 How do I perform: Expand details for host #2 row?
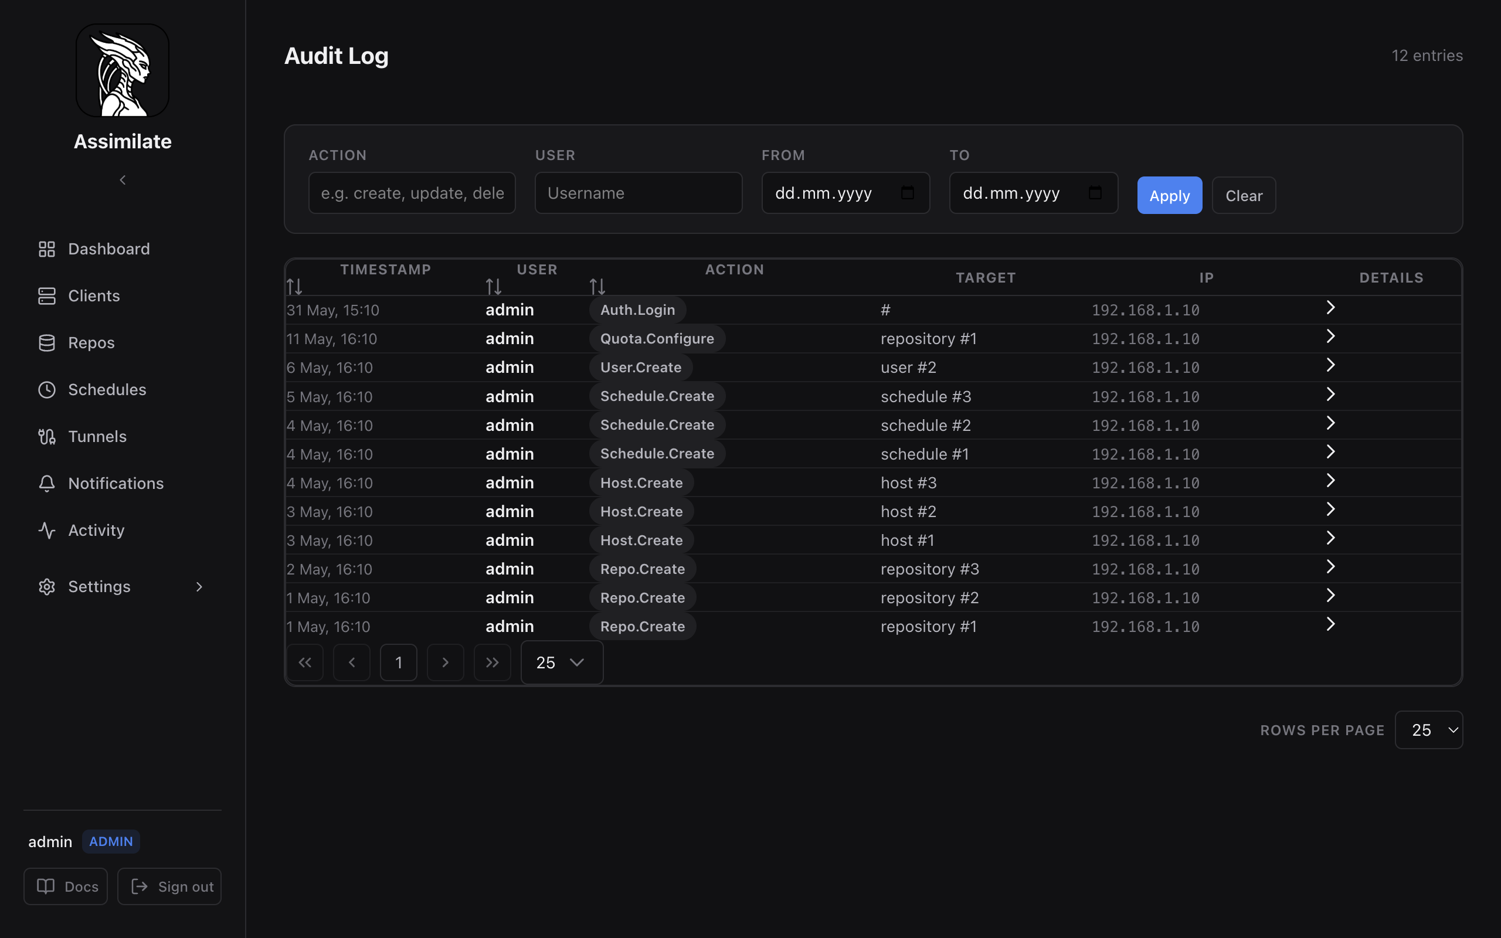[1330, 509]
